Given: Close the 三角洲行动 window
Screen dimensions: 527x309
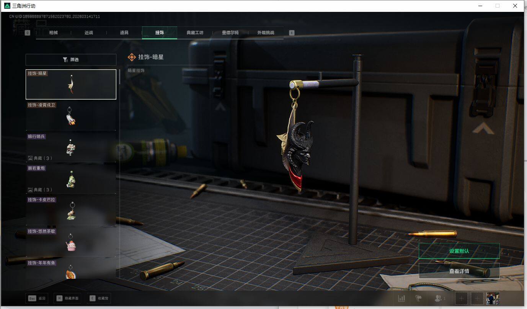Looking at the screenshot, I should [x=515, y=6].
